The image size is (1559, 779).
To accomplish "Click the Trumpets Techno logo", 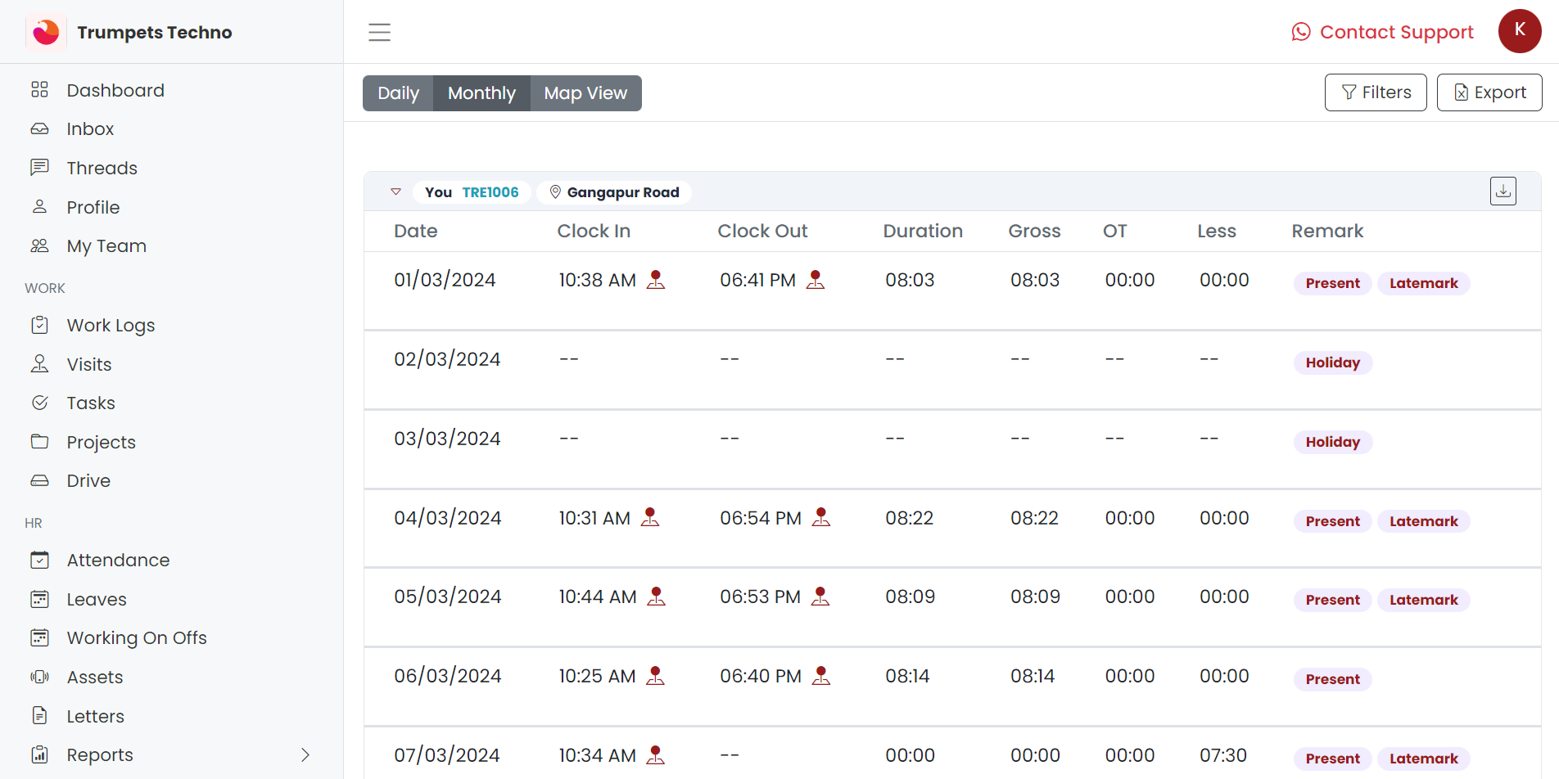I will [x=46, y=32].
